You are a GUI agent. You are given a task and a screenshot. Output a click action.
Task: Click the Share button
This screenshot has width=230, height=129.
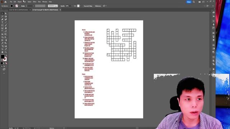pos(189,2)
